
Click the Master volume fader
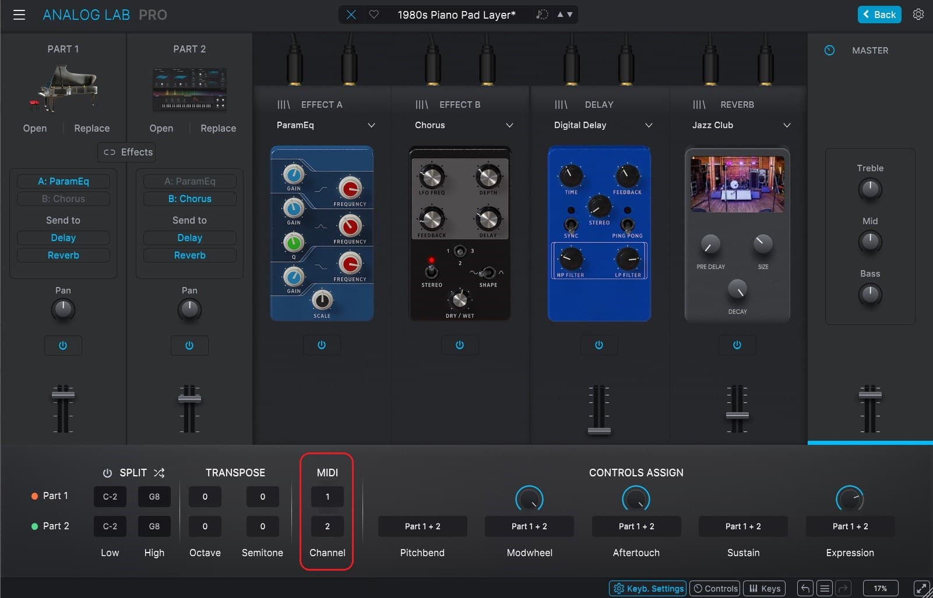869,395
